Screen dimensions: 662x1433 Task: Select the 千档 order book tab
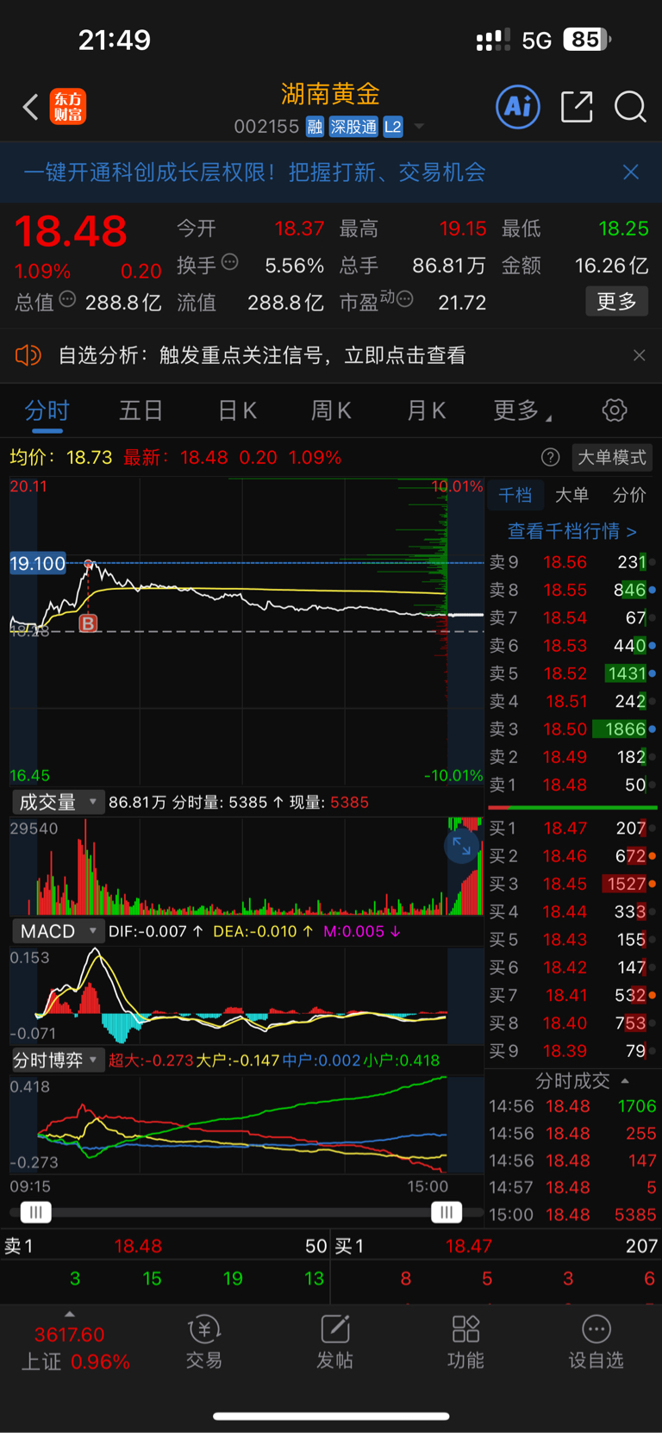tap(515, 495)
